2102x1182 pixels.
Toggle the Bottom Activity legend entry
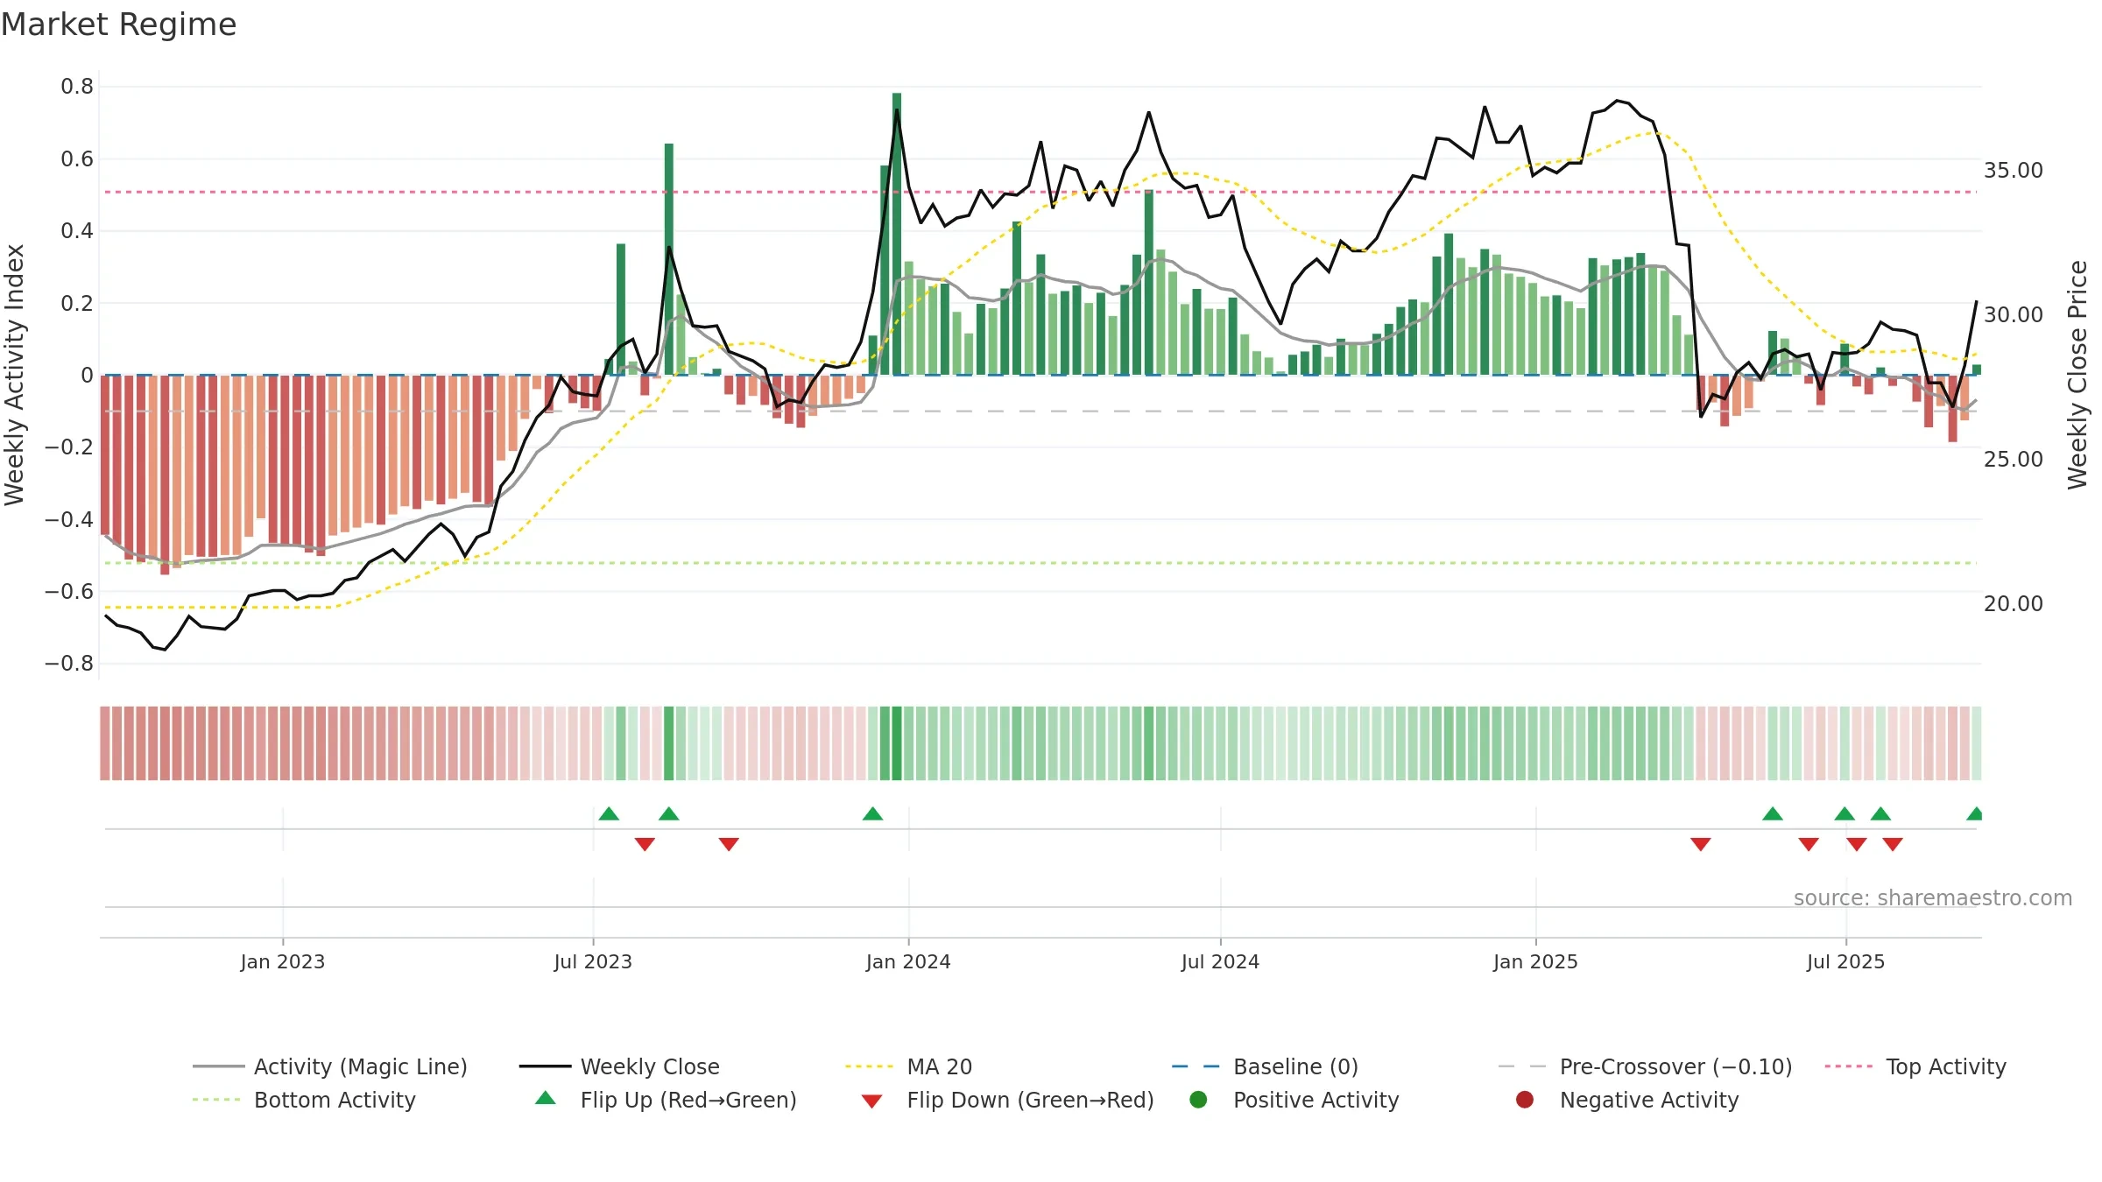[x=304, y=1100]
